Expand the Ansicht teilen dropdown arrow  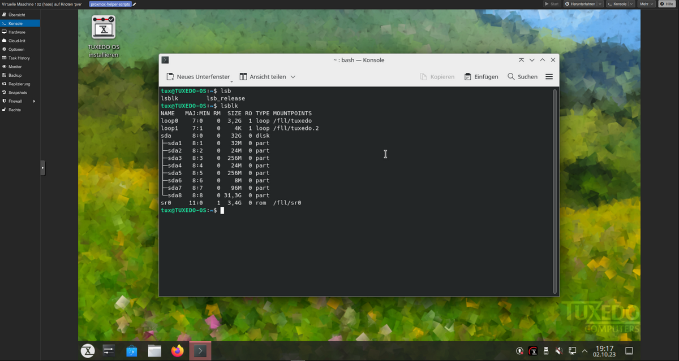(293, 77)
